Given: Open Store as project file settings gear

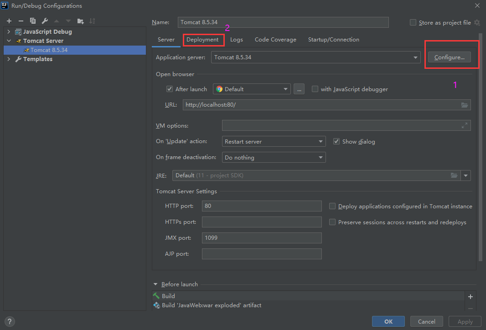Looking at the screenshot, I should coord(477,22).
